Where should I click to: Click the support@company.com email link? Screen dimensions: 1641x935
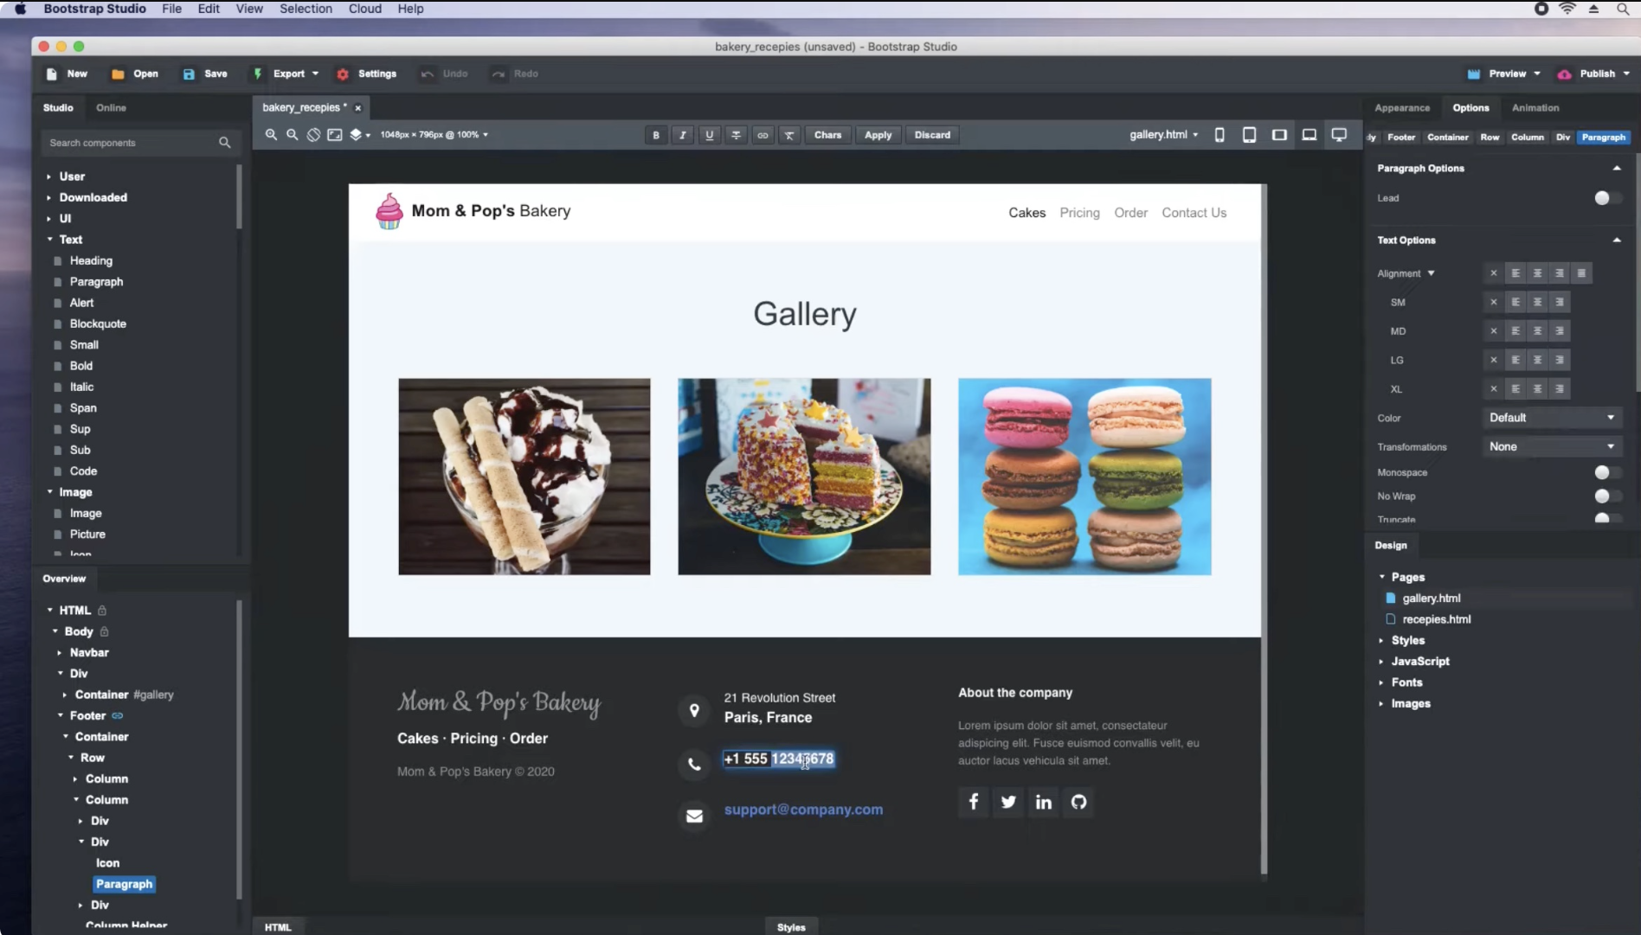pos(803,810)
